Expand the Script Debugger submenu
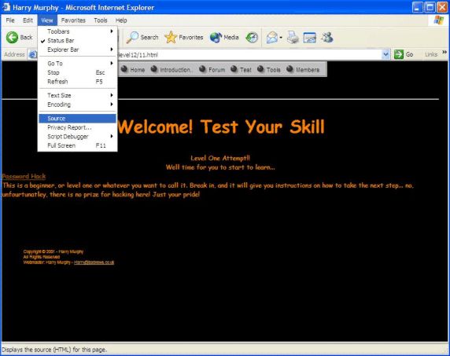 point(77,137)
